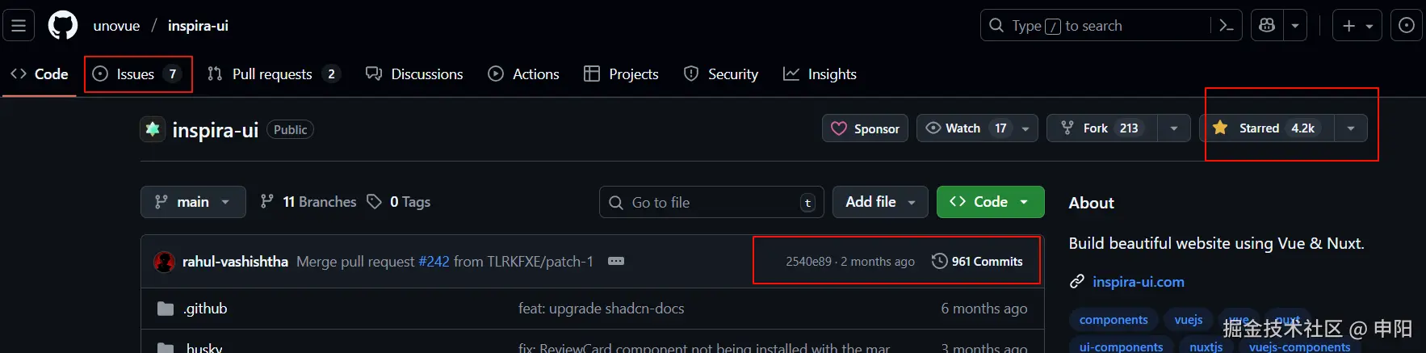The height and width of the screenshot is (353, 1426).
Task: Expand the hidden commit message ellipsis
Action: [615, 261]
